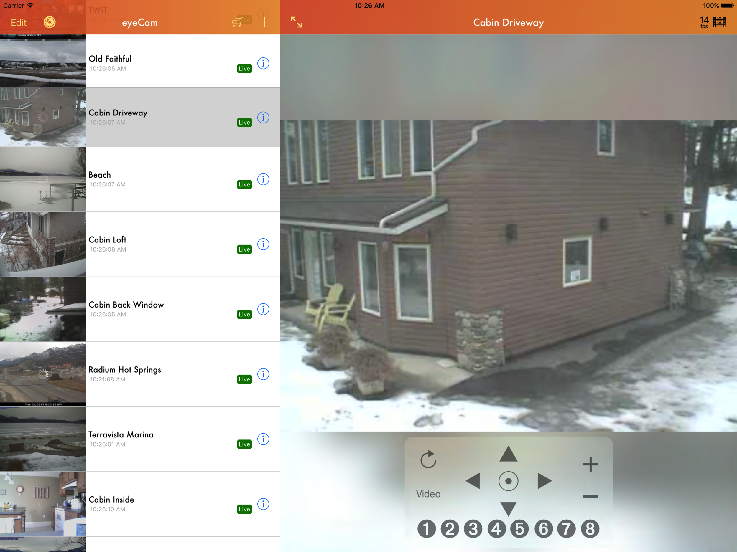Toggle Live badge on Cabin Driveway
This screenshot has height=552, width=737.
point(244,123)
